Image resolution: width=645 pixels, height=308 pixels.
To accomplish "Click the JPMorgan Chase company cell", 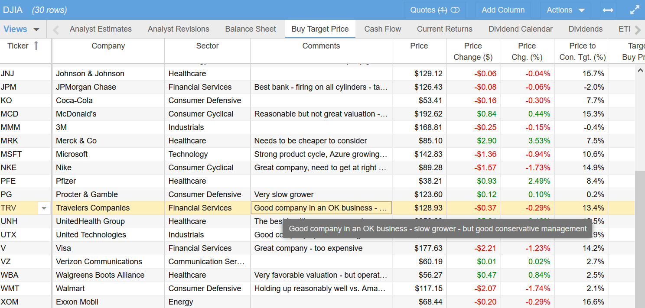I will coord(108,87).
